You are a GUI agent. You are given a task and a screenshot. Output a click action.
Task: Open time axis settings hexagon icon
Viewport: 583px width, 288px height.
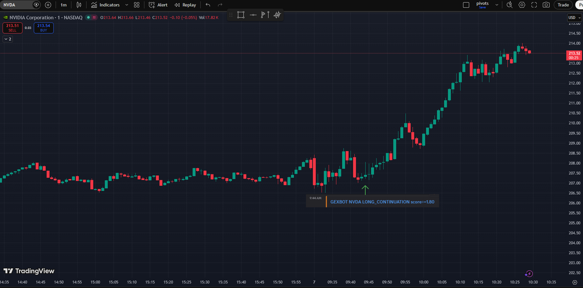575,282
